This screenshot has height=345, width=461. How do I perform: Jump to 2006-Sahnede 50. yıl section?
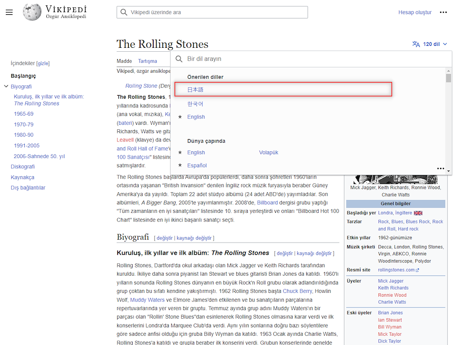(x=39, y=156)
